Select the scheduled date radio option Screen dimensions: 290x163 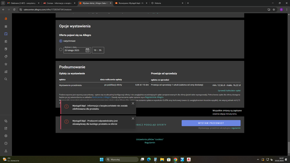[x=61, y=49]
